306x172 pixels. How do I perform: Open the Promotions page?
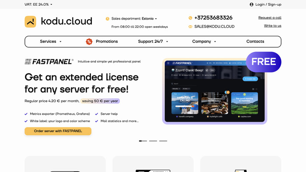[107, 41]
